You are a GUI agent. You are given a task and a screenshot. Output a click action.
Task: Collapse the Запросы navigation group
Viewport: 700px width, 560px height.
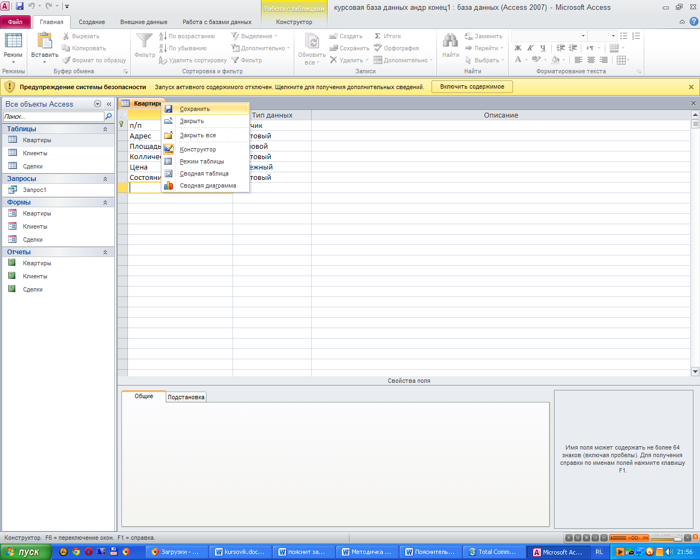105,179
